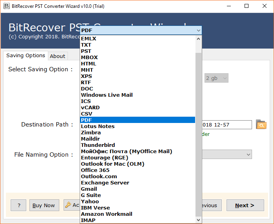Browse destination folder with folder icon
The height and width of the screenshot is (224, 274).
pyautogui.click(x=261, y=125)
